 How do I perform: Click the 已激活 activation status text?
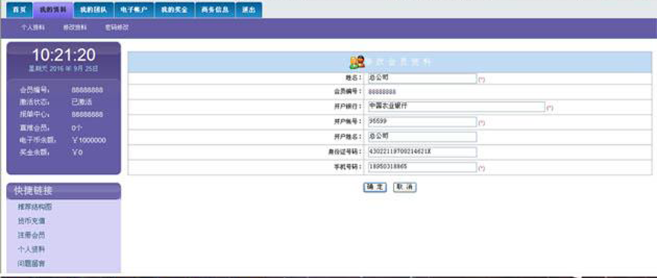click(81, 102)
